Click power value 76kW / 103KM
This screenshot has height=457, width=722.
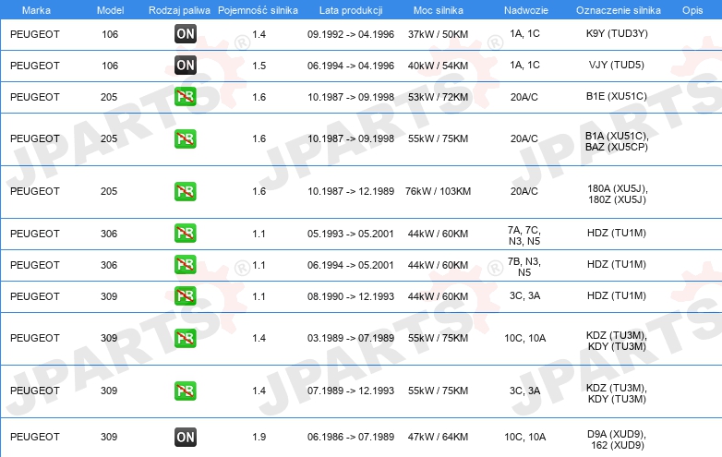[x=438, y=191]
